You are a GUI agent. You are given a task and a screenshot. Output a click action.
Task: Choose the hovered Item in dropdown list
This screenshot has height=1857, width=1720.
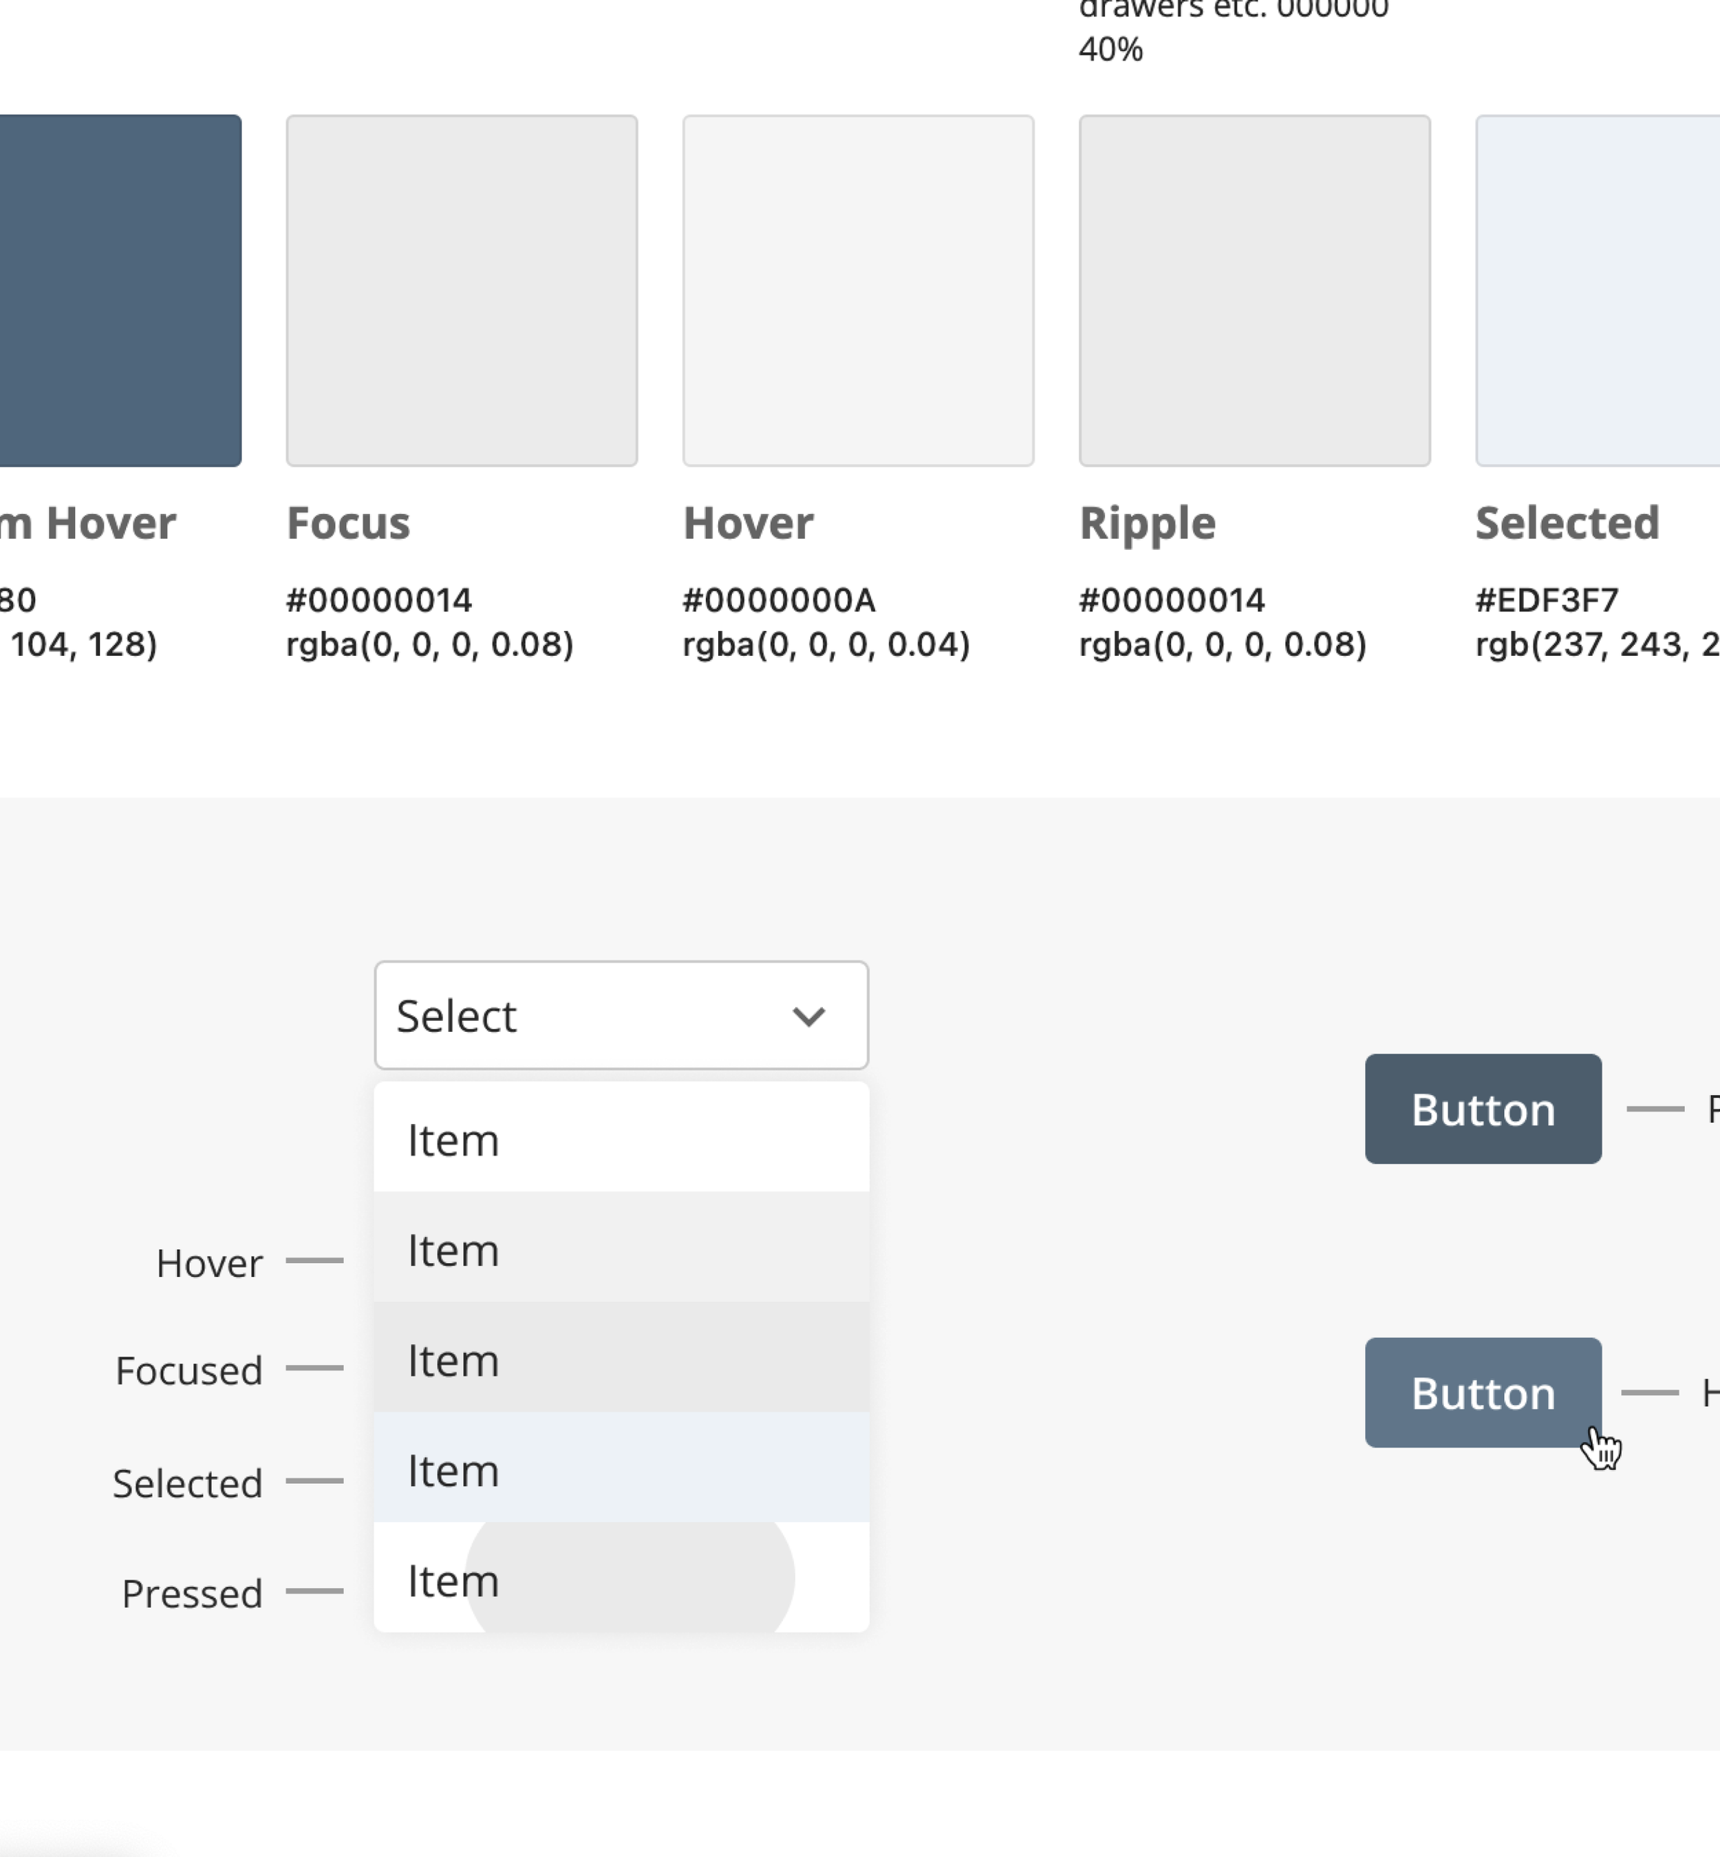pyautogui.click(x=621, y=1249)
